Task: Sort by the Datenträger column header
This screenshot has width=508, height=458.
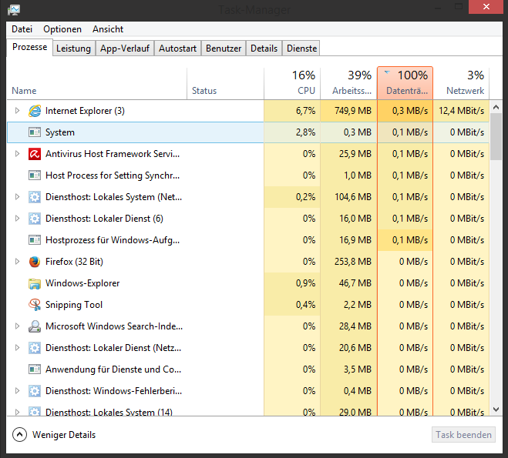Action: click(x=405, y=83)
